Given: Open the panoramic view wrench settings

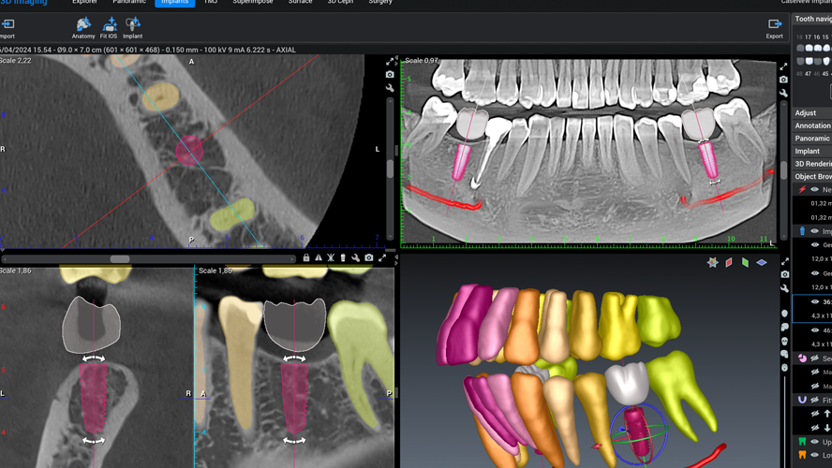Looking at the screenshot, I should (783, 94).
